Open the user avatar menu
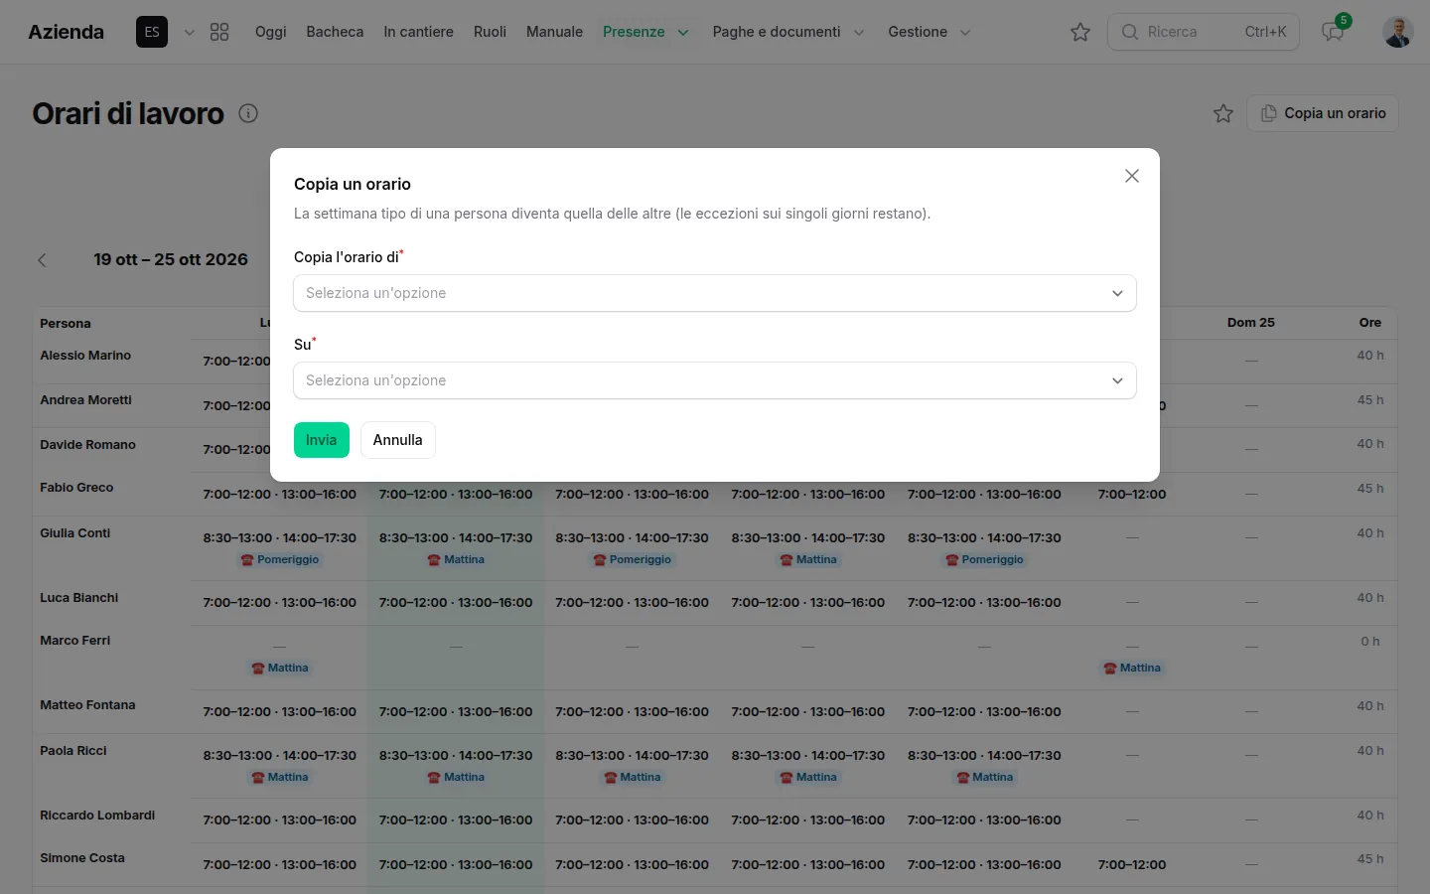This screenshot has height=894, width=1430. (x=1398, y=32)
